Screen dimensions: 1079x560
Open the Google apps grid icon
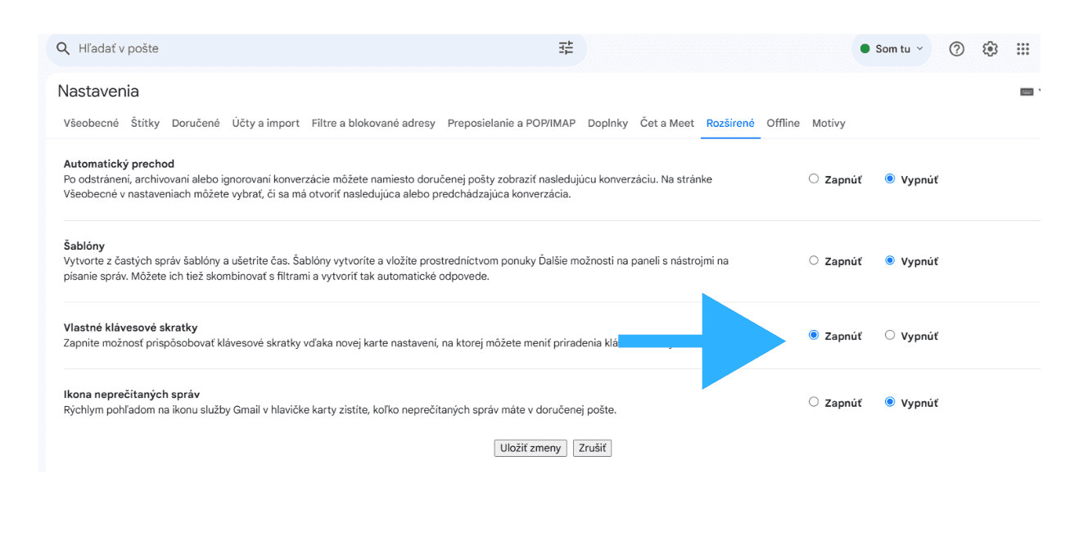point(1023,49)
